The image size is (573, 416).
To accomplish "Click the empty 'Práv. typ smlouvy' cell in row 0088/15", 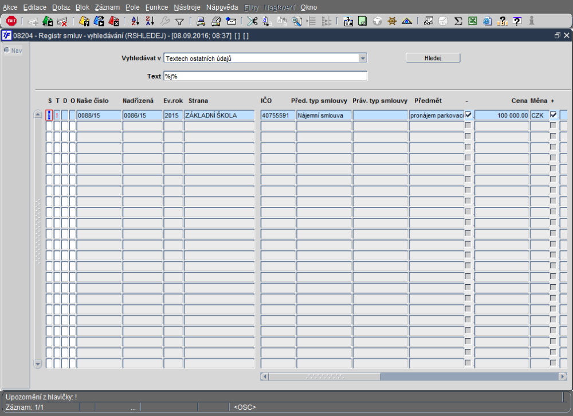I will click(380, 115).
